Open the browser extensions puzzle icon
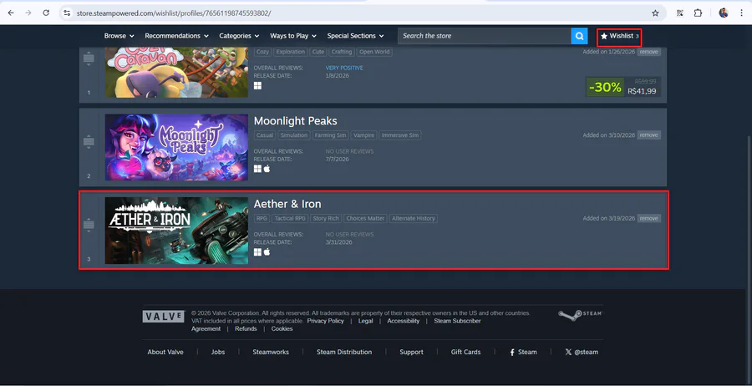 click(698, 13)
